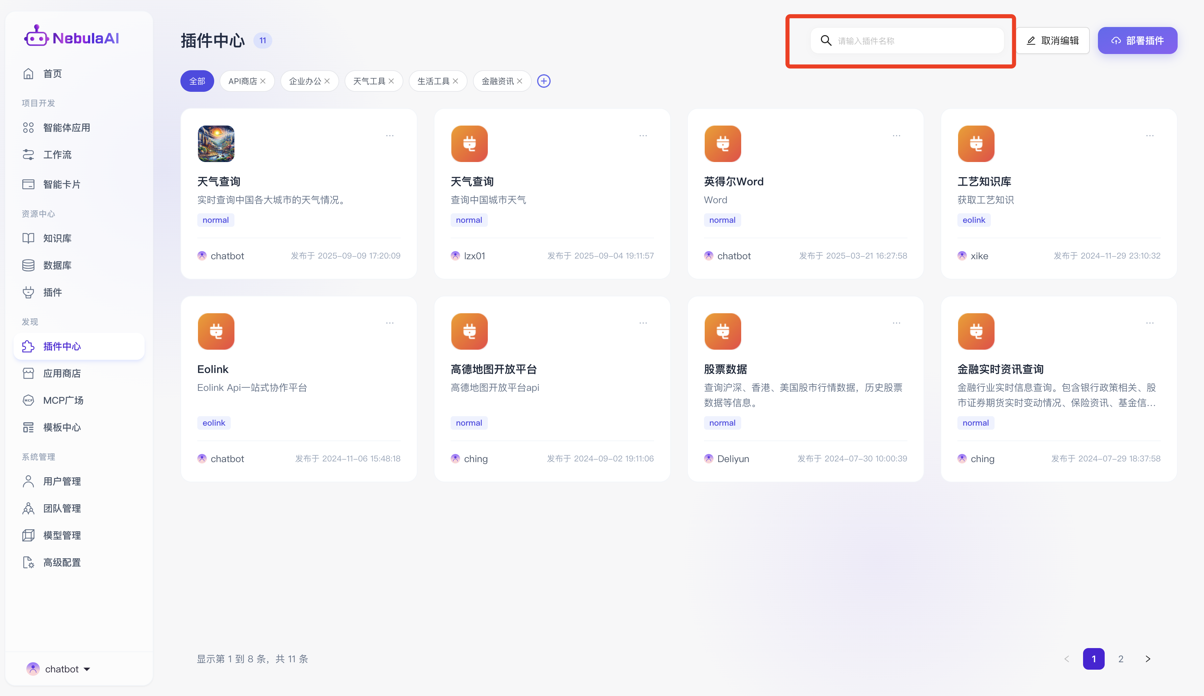Filter by the 企业办公 category tab

[x=305, y=81]
